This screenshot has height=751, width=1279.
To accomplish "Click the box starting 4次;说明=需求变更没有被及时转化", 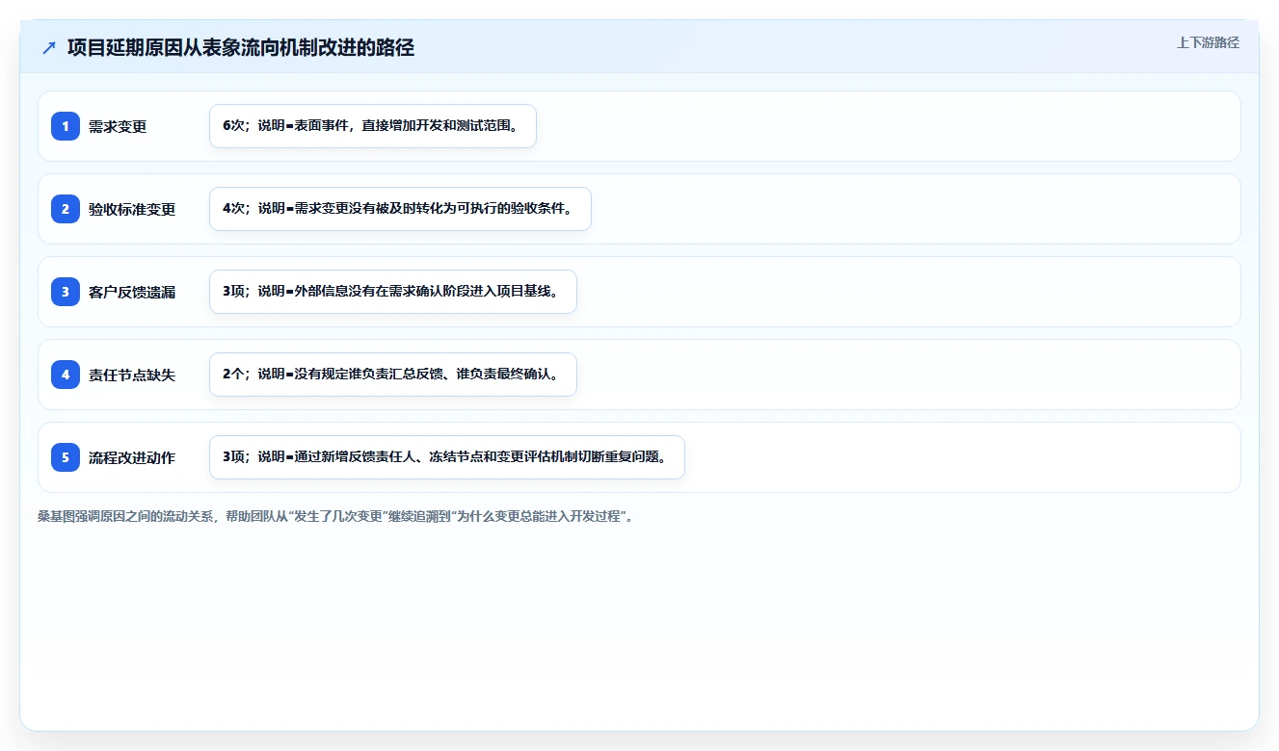I will [400, 209].
